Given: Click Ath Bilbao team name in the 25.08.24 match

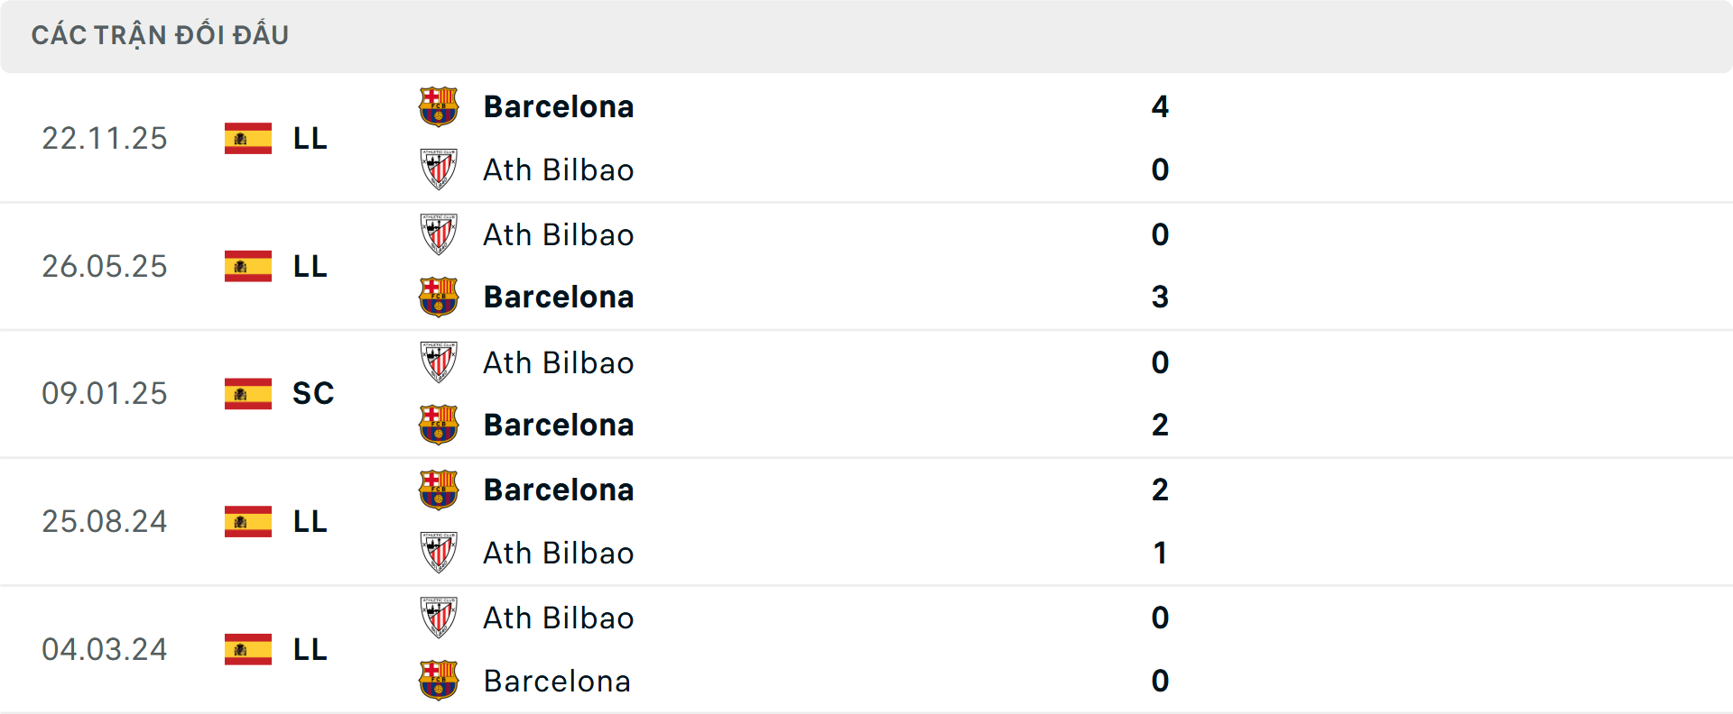Looking at the screenshot, I should coord(559,553).
